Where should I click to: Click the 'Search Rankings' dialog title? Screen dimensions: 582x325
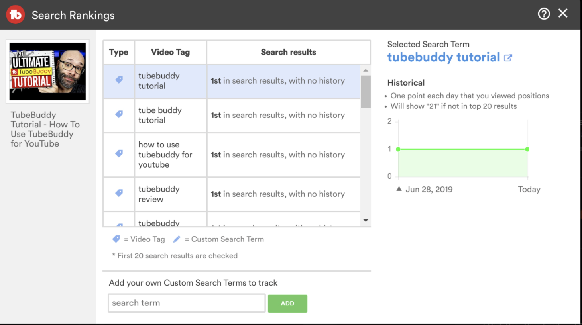pos(73,15)
